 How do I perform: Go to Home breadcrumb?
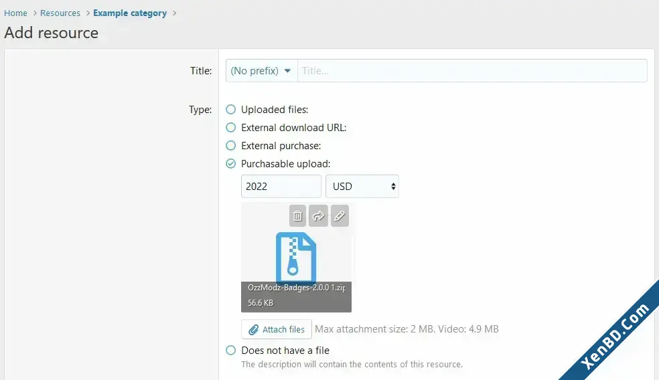15,13
